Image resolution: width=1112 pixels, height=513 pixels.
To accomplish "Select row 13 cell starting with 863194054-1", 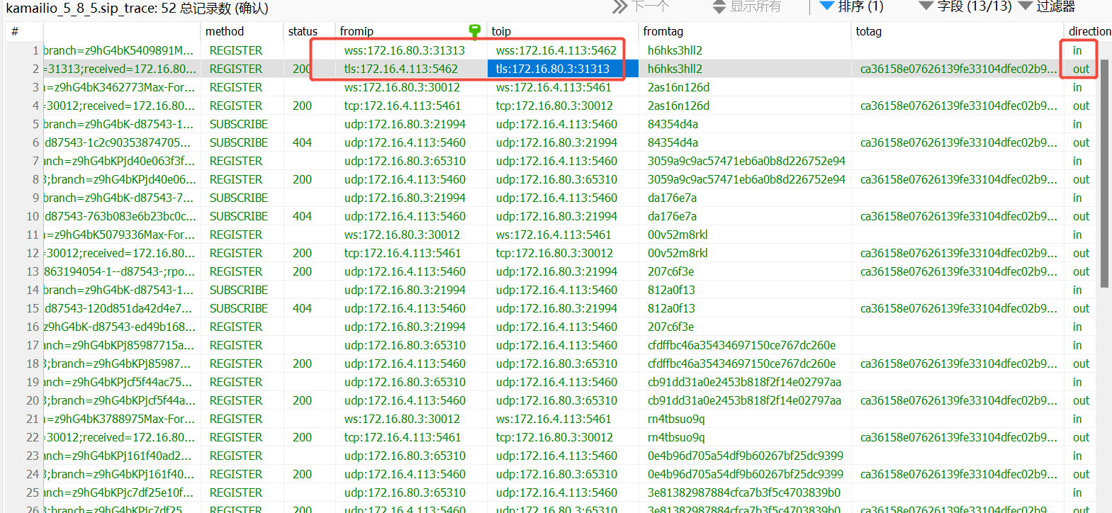I will pos(120,271).
